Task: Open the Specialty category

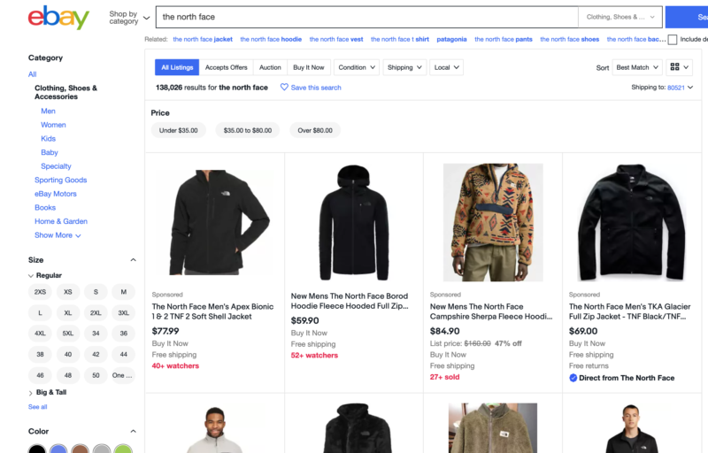Action: click(56, 166)
